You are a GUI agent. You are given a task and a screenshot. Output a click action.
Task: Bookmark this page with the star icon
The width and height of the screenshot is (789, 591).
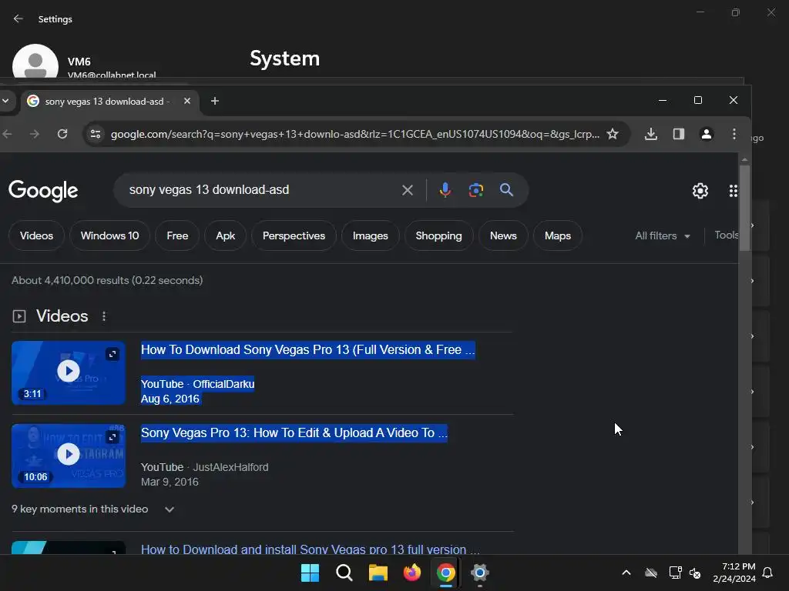point(613,134)
